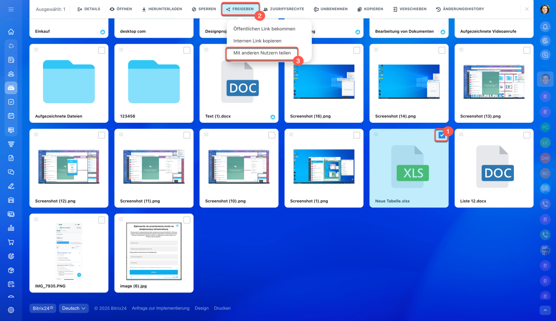
Task: Open the home icon in left sidebar
Action: coord(11,32)
